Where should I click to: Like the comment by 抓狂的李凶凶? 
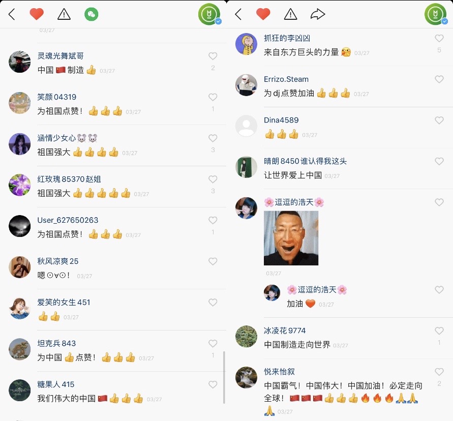coord(439,38)
